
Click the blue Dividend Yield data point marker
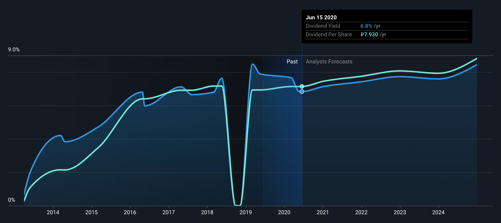coord(302,91)
